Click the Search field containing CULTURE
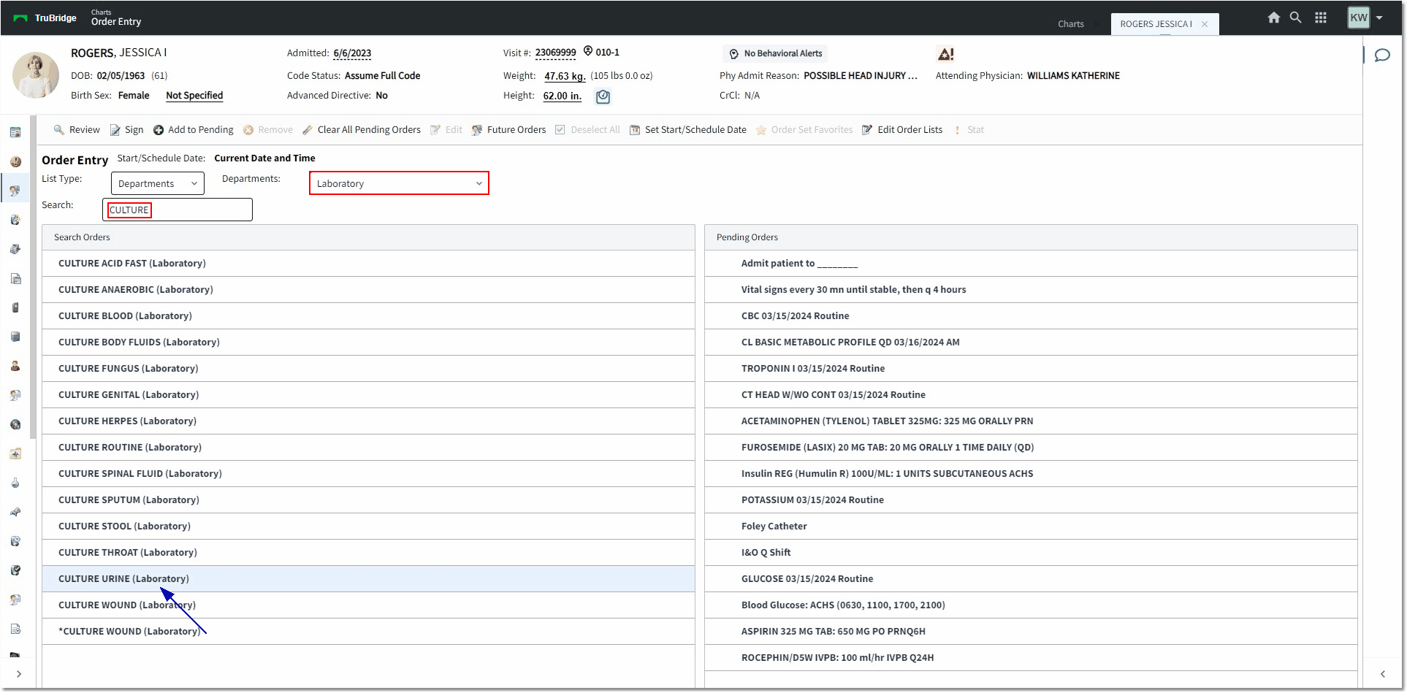 [x=178, y=210]
